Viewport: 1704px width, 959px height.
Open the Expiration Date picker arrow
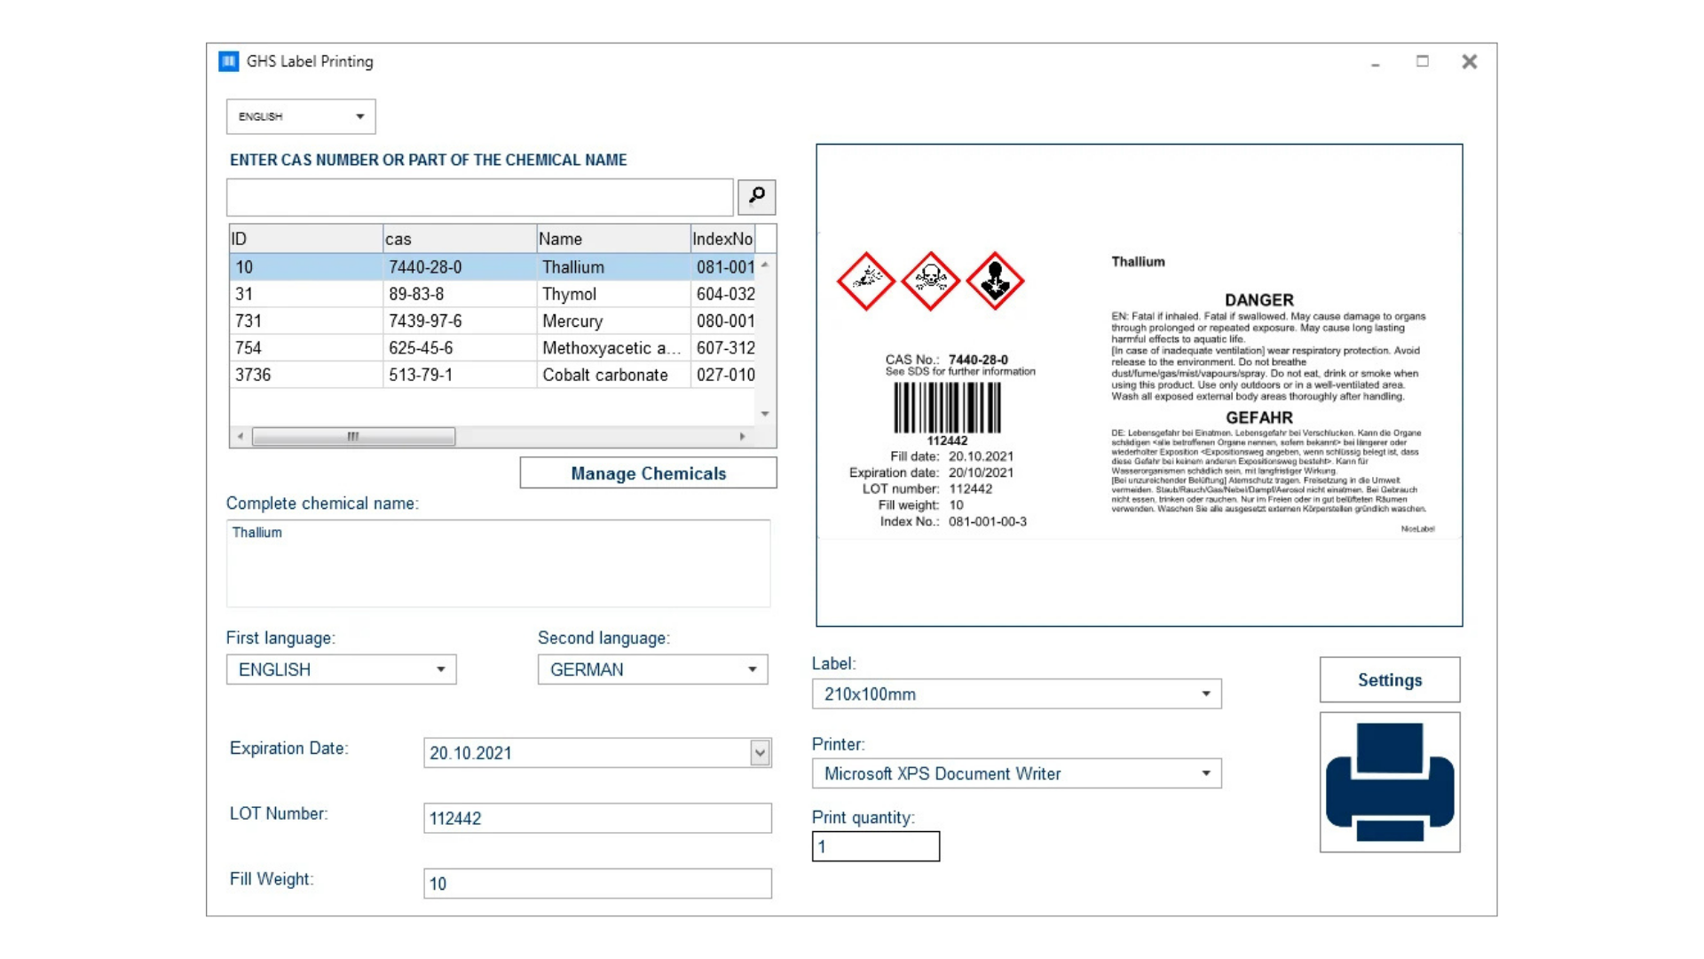pos(760,753)
